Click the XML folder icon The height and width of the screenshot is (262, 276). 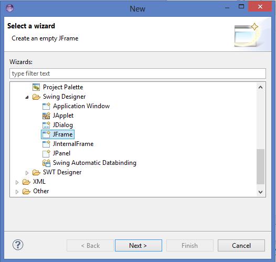tap(26, 182)
